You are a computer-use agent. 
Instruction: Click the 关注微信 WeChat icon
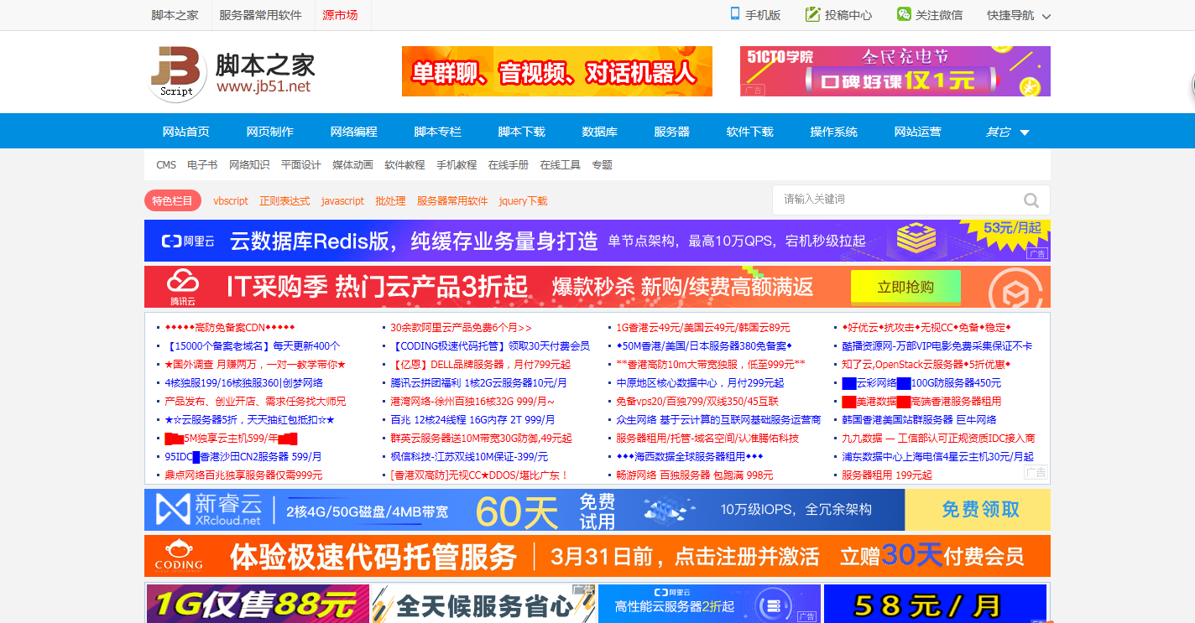902,14
